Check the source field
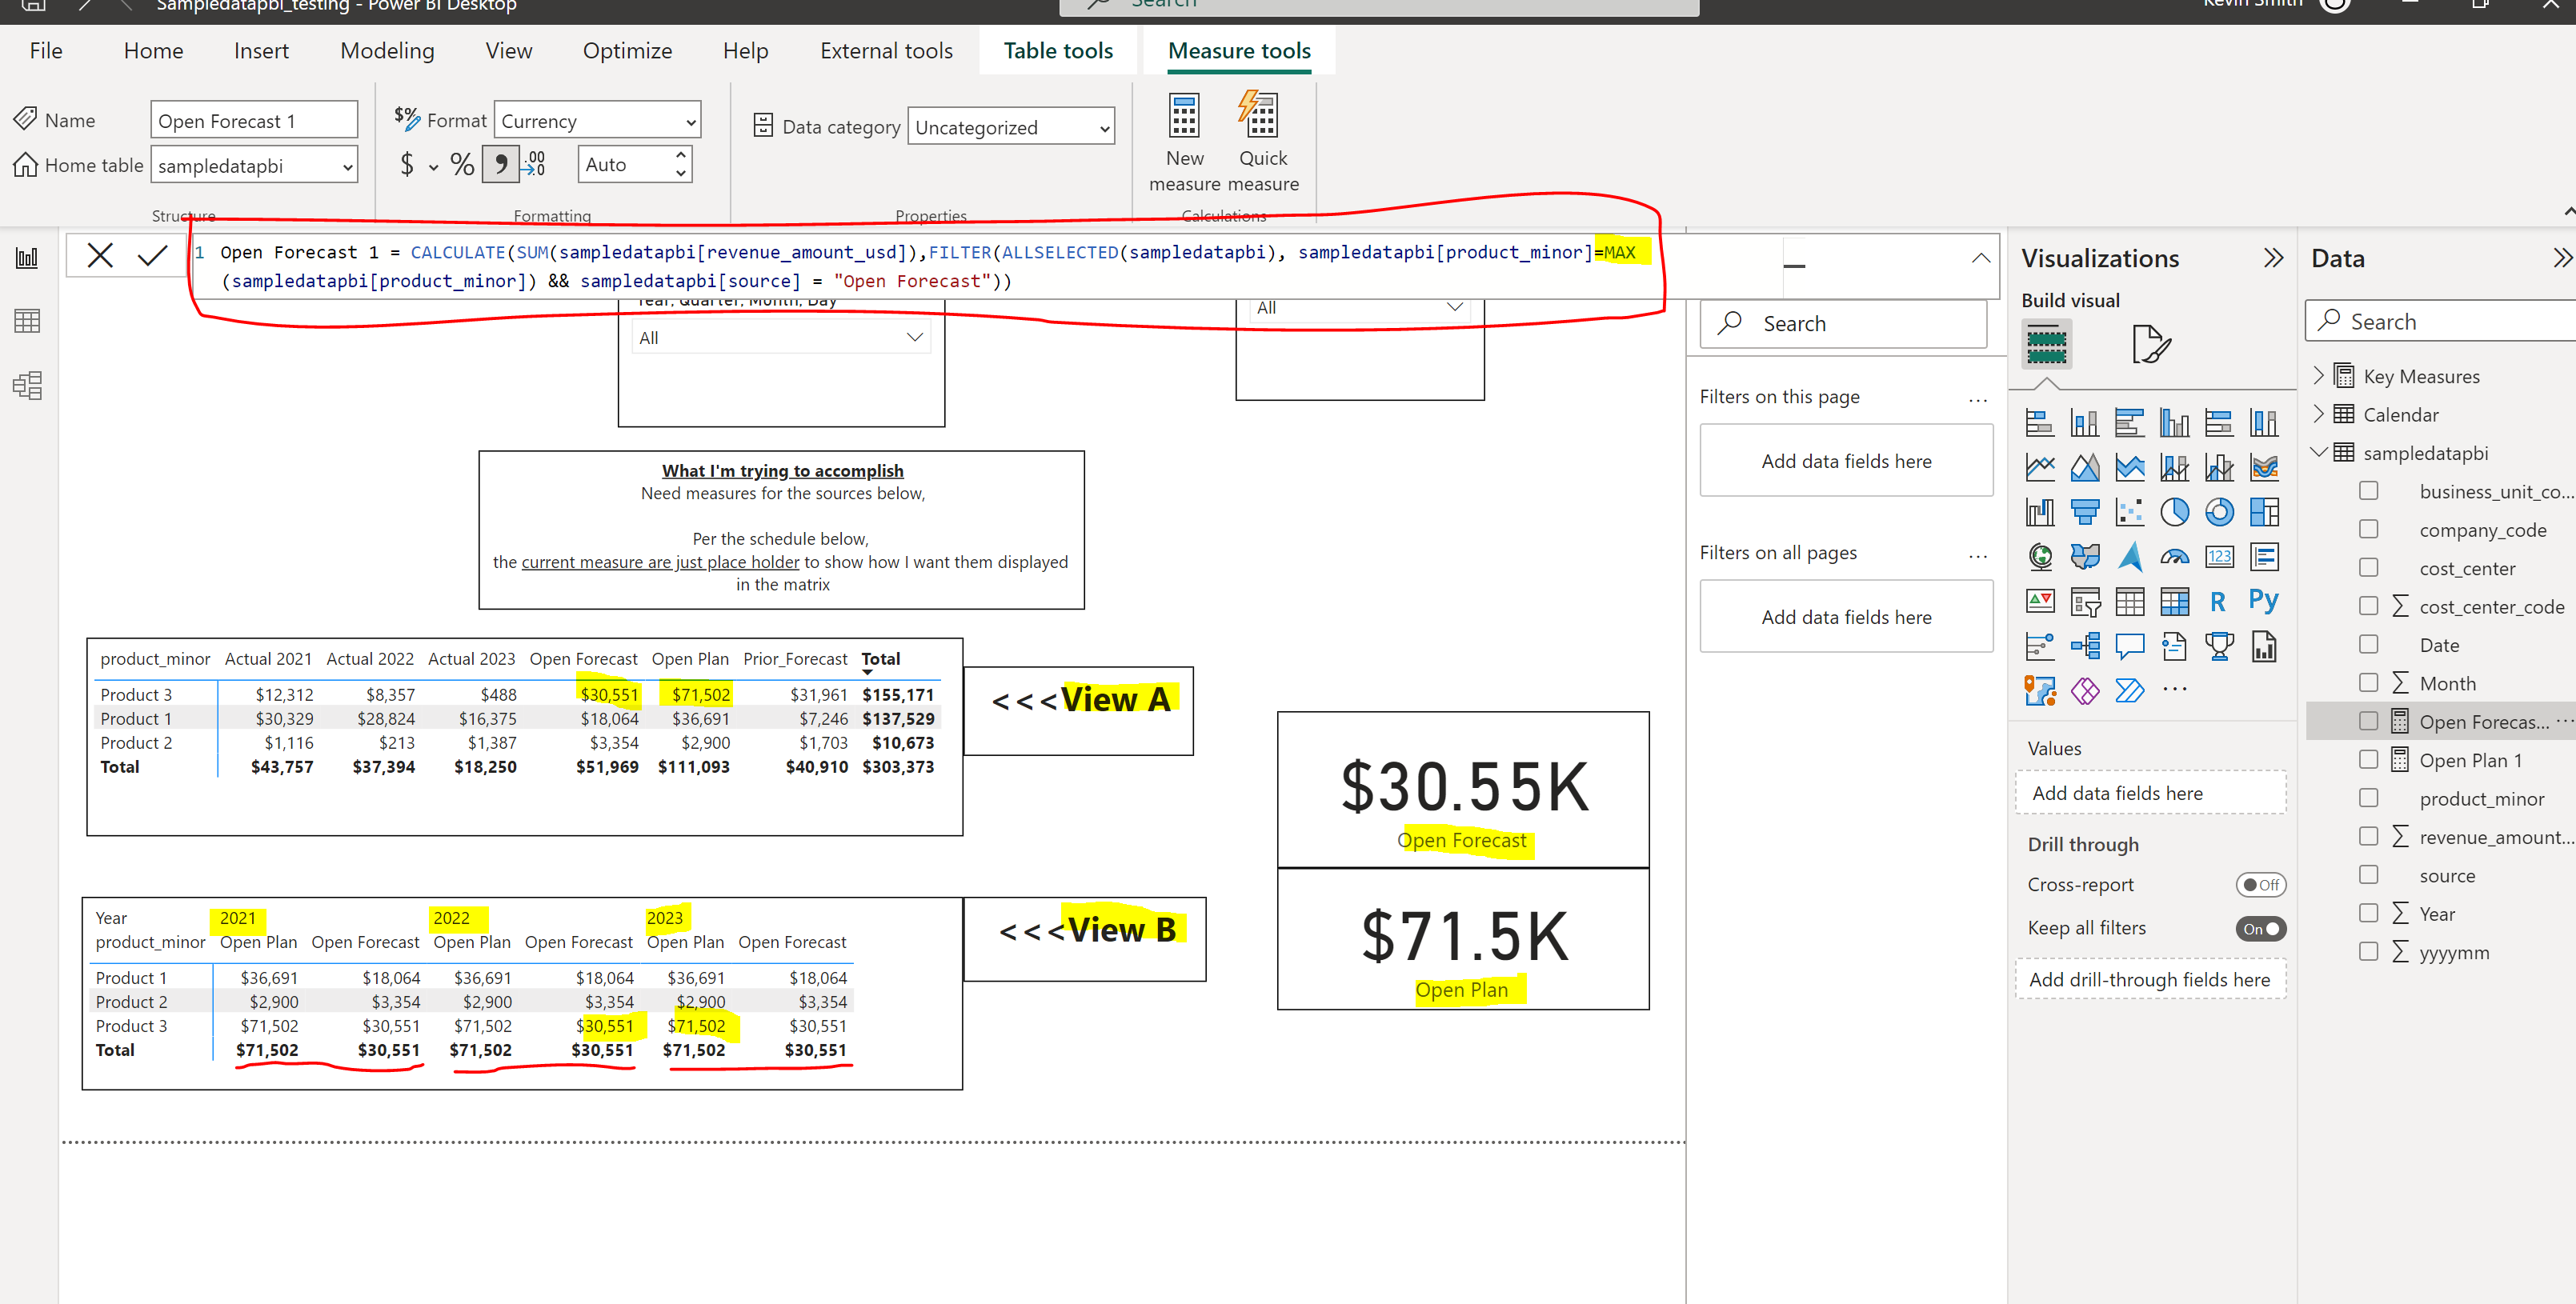The image size is (2576, 1304). (x=2368, y=874)
